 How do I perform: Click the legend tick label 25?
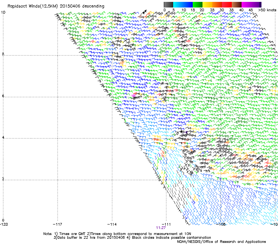click(x=212, y=10)
